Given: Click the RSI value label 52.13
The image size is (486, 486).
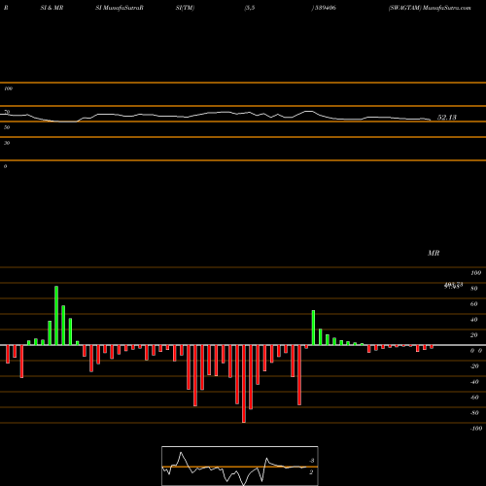Looking at the screenshot, I should 447,118.
